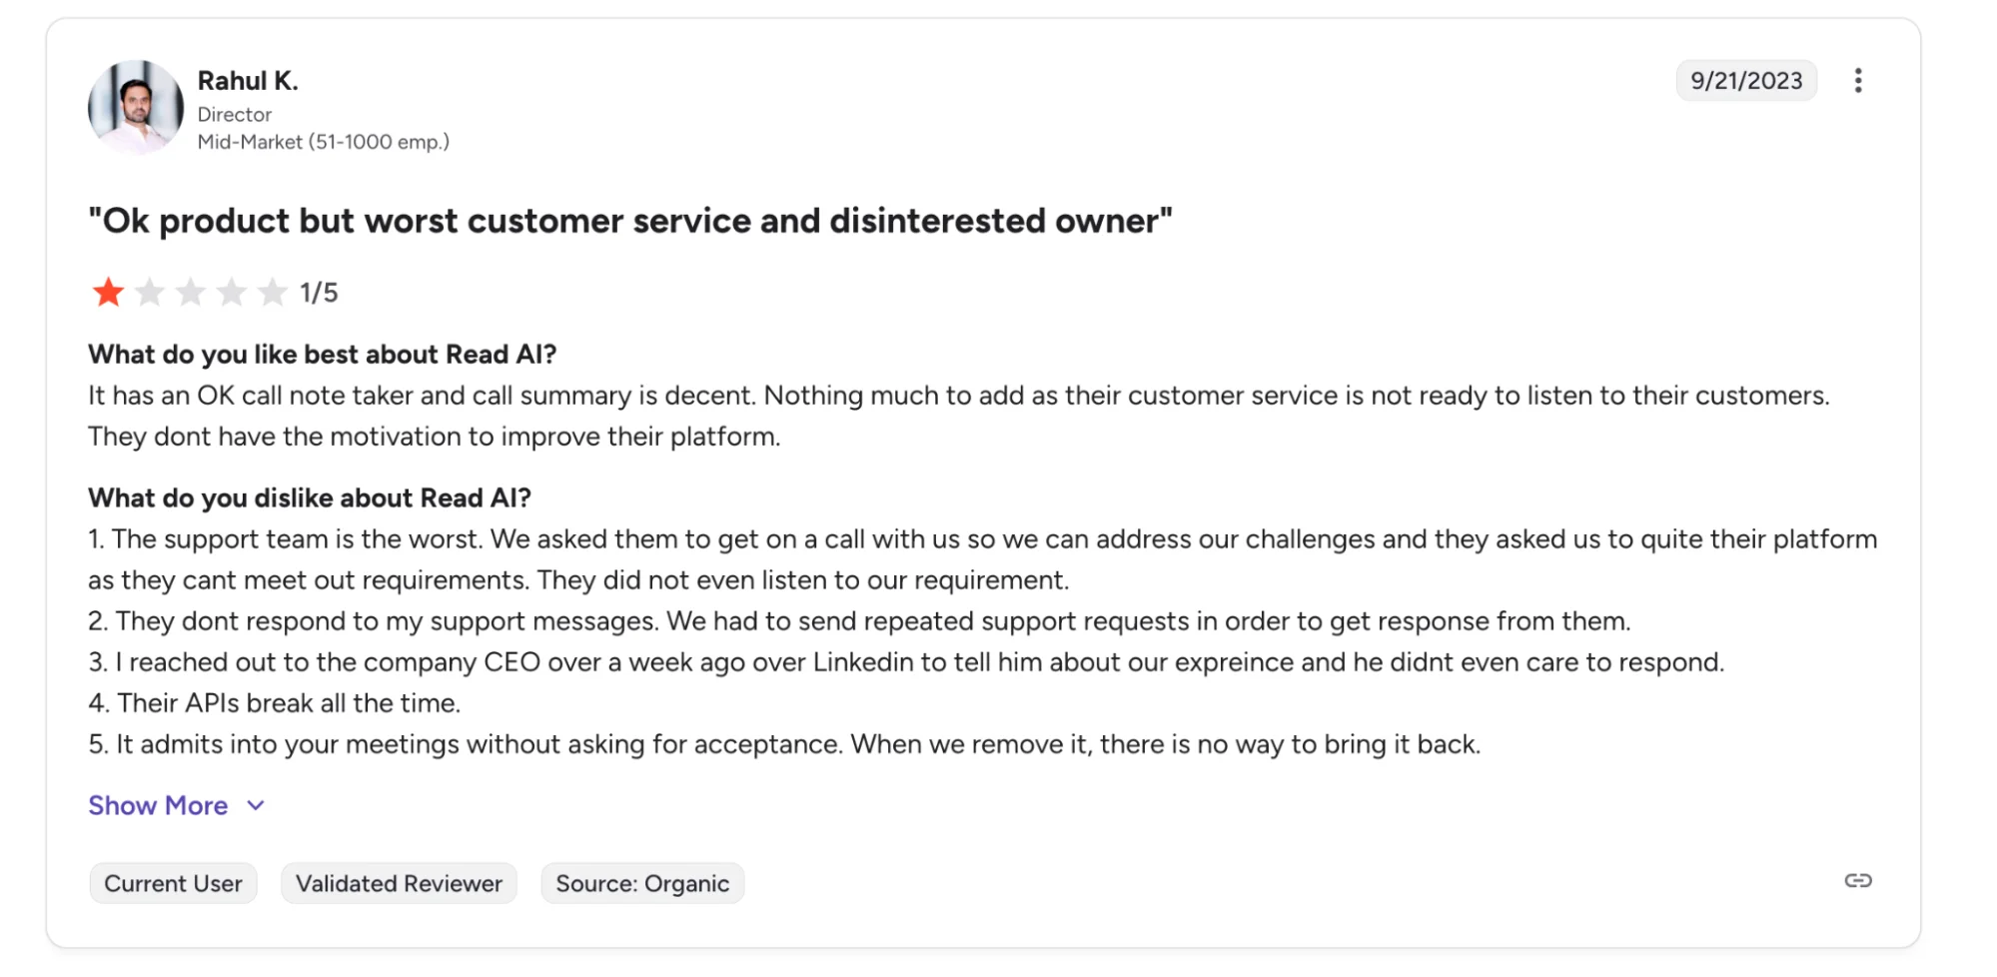The image size is (1997, 977).
Task: Click the Director job title
Action: pos(235,114)
